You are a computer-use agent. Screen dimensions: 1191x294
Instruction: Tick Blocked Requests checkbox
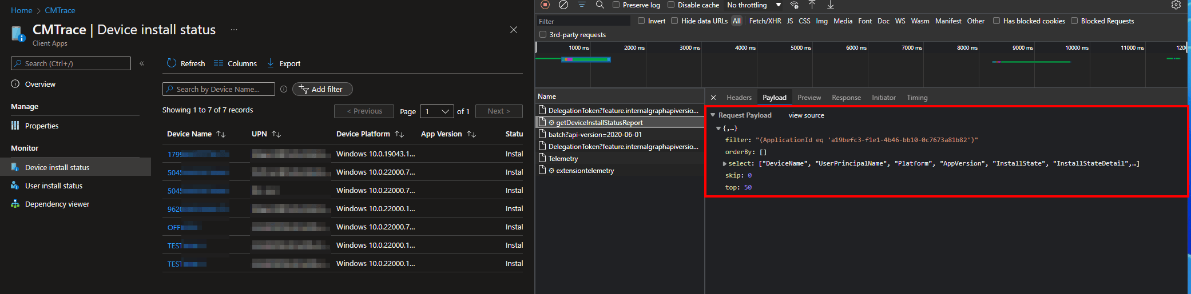pyautogui.click(x=1074, y=21)
